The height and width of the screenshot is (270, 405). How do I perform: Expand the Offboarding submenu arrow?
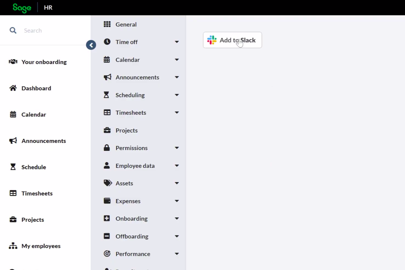pos(177,236)
